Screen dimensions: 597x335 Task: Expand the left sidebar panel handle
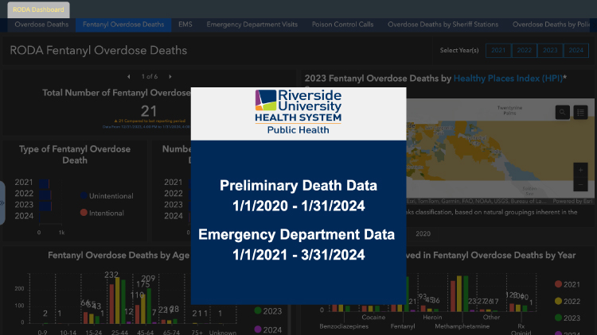pyautogui.click(x=2, y=202)
